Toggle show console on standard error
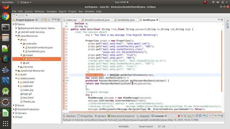Viewport: 230px width, 129px height. tap(201, 116)
